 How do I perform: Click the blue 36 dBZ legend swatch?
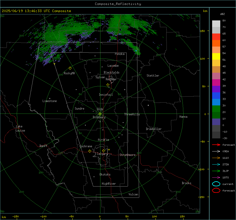[x=216, y=95]
